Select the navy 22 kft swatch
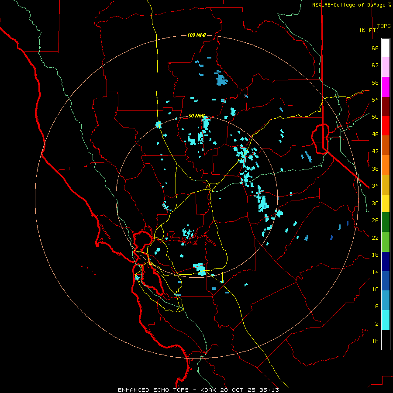This screenshot has width=393, height=393. coord(386,262)
